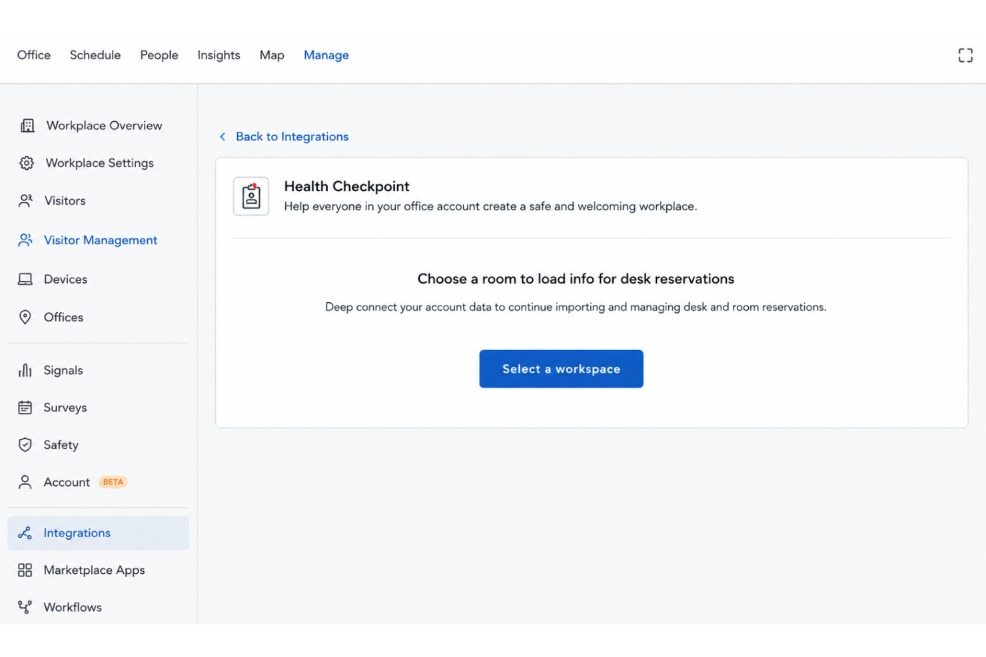Click the BETA badge next to Account
986x657 pixels.
point(113,482)
